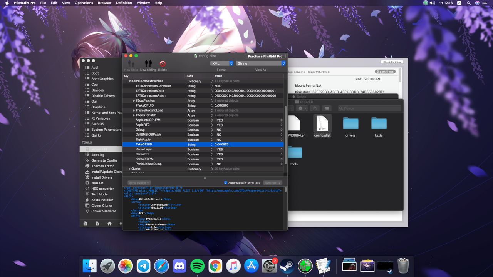Viewport: 493px width, 277px height.
Task: Expand #KextsToPatch array row
Action: pyautogui.click(x=134, y=115)
